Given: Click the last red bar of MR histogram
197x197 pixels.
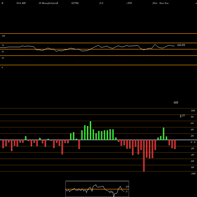Looking at the screenshot, I should click(175, 144).
